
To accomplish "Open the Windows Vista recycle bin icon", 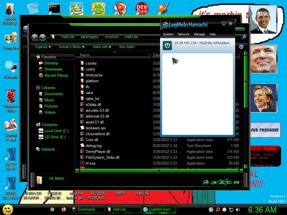I will click(11, 101).
